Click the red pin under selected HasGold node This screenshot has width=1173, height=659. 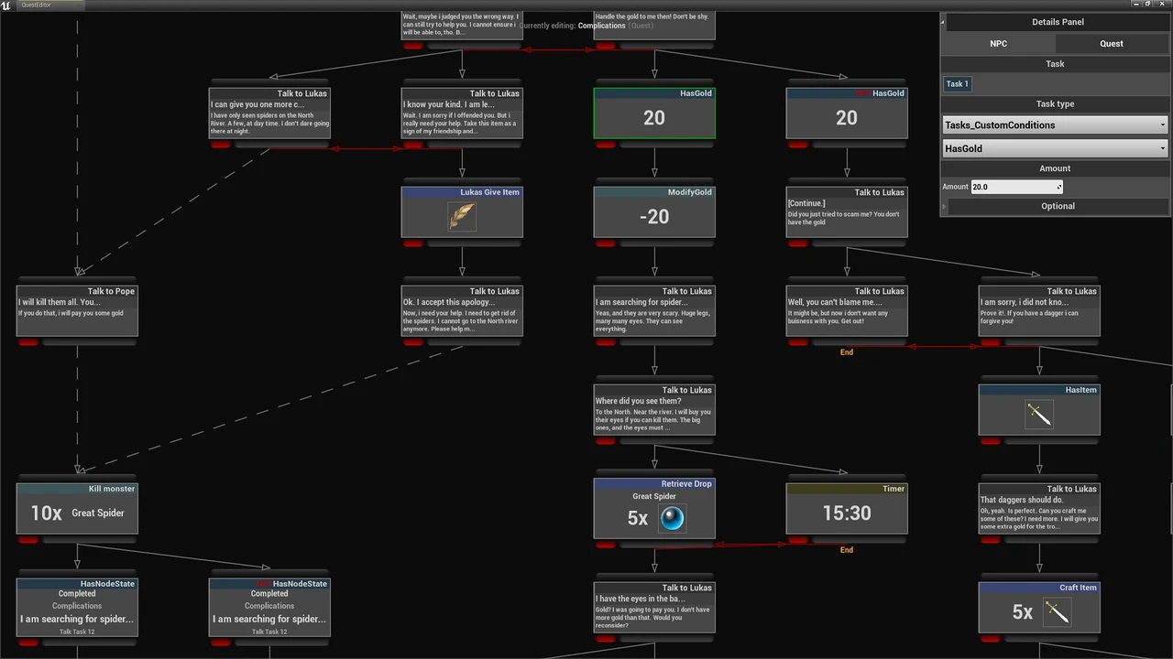[x=605, y=145]
